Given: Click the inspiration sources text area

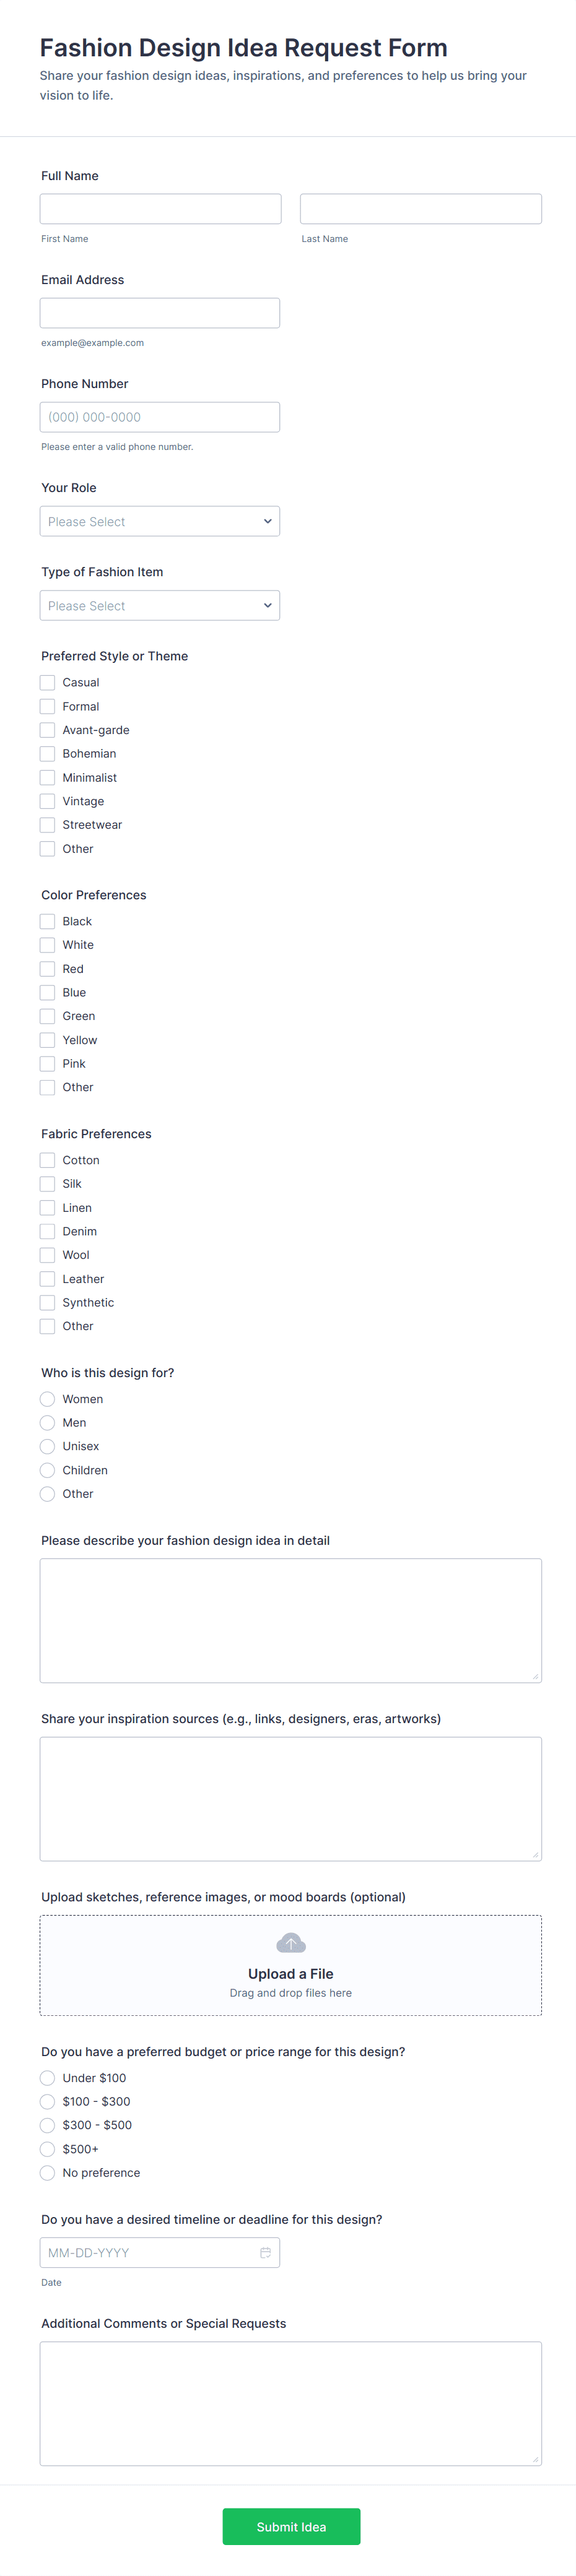Looking at the screenshot, I should (290, 1798).
